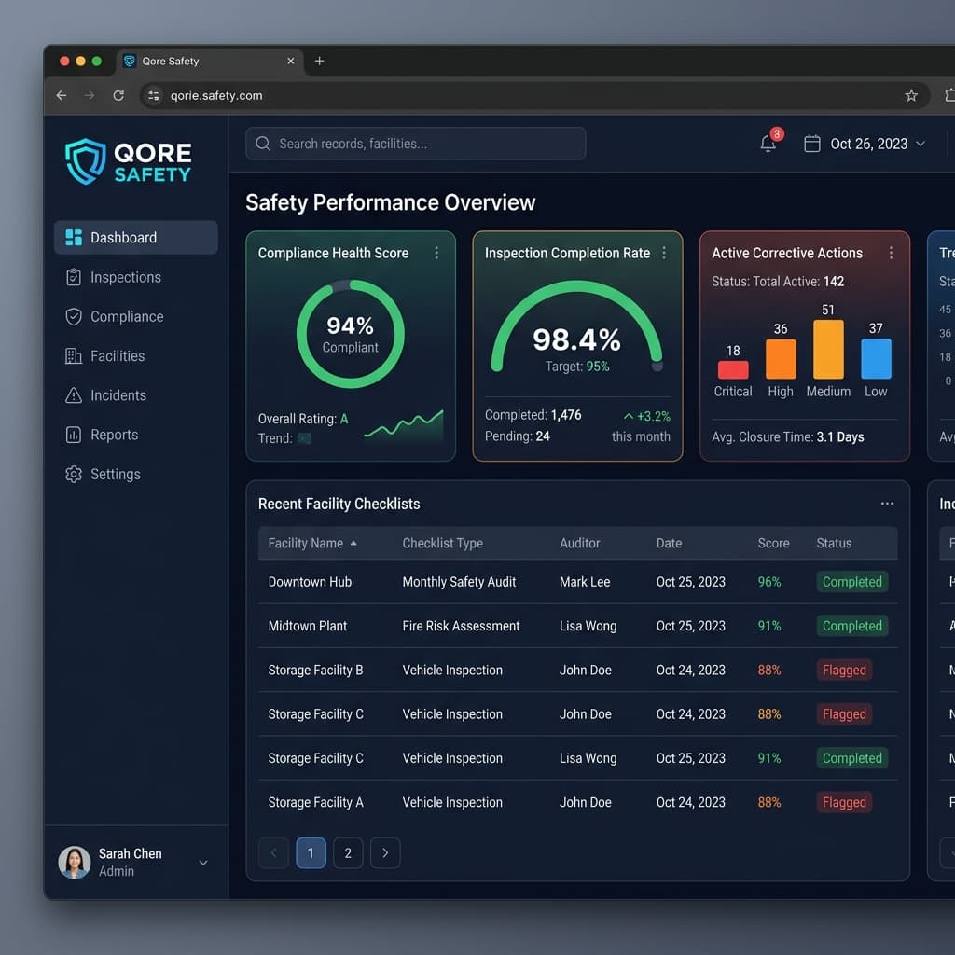Click Completed status for Downtown Hub

[x=852, y=582]
